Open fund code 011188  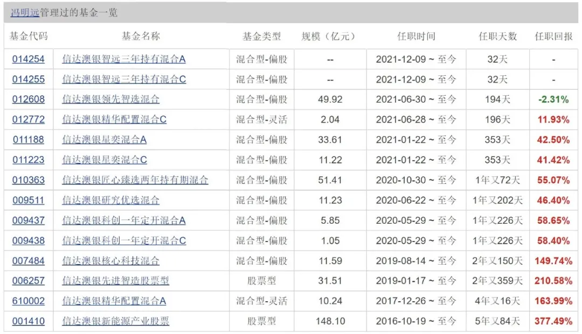28,140
